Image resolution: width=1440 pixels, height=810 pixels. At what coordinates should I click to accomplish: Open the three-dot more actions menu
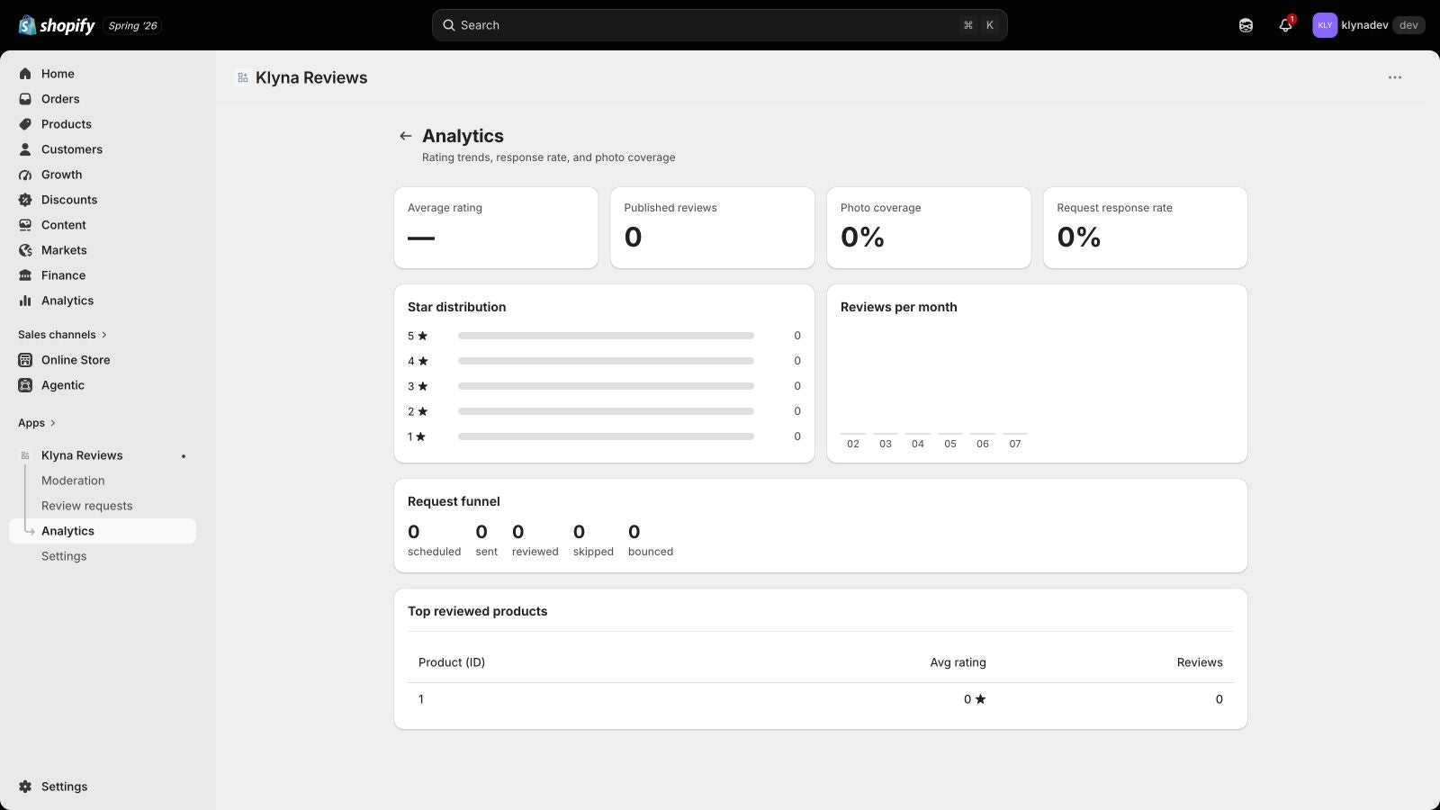1395,77
